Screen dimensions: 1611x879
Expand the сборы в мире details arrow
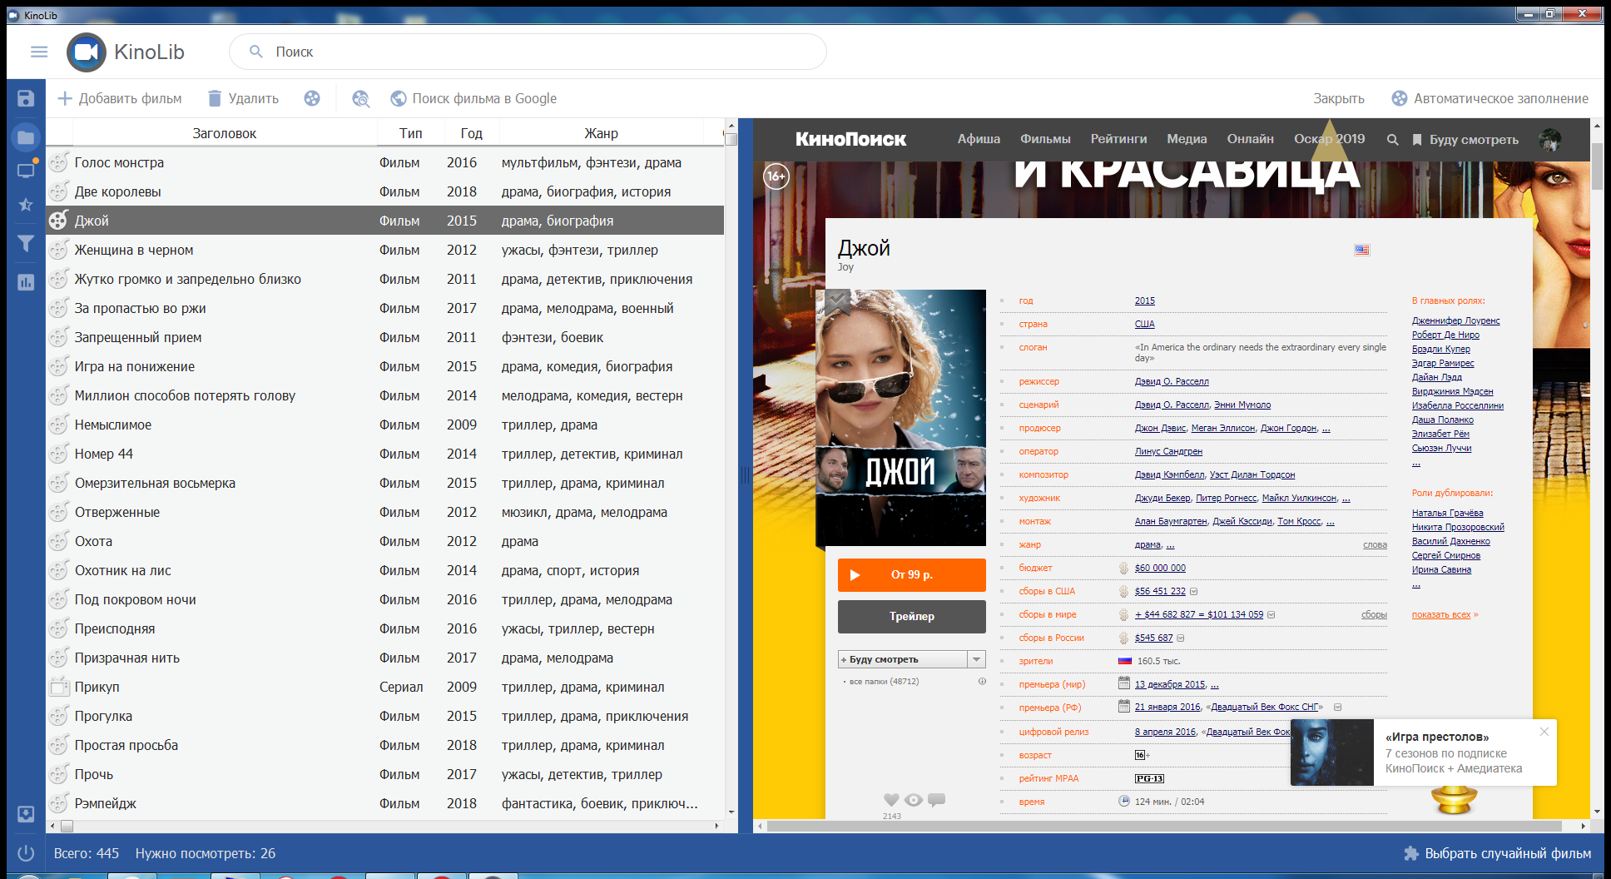point(1271,615)
